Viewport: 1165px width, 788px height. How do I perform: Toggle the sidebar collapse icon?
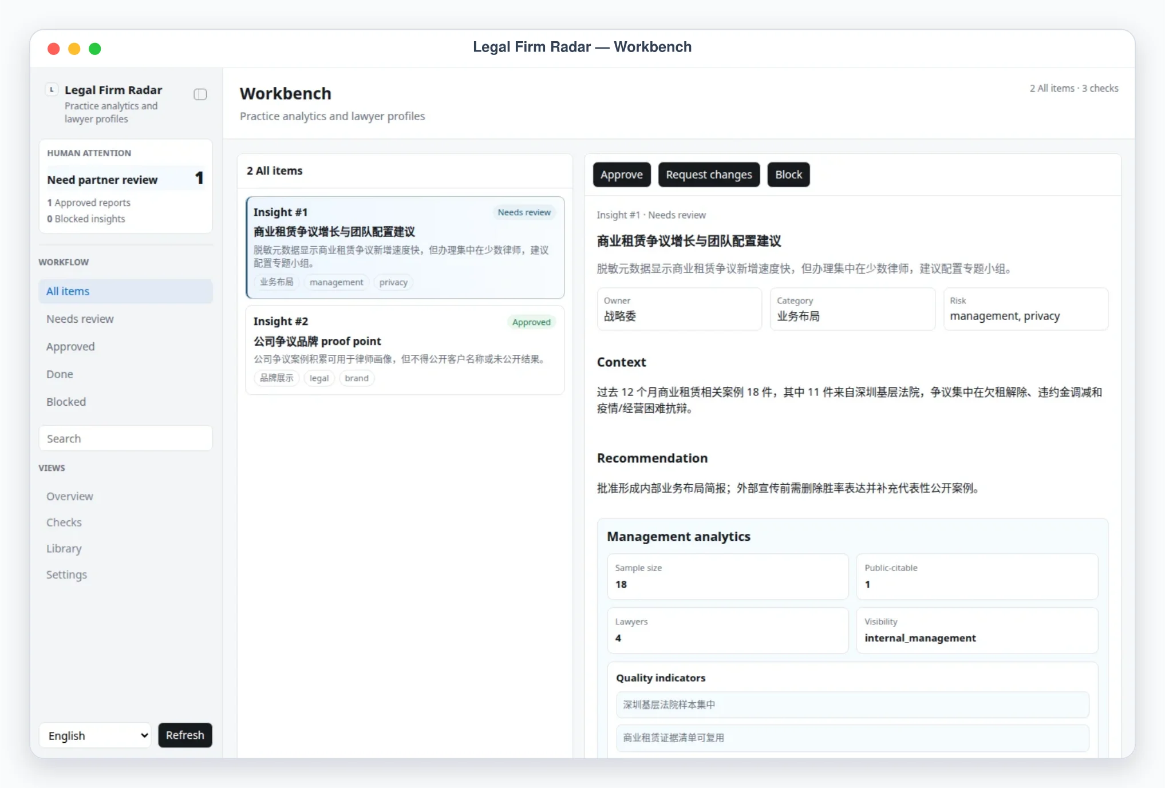(200, 94)
